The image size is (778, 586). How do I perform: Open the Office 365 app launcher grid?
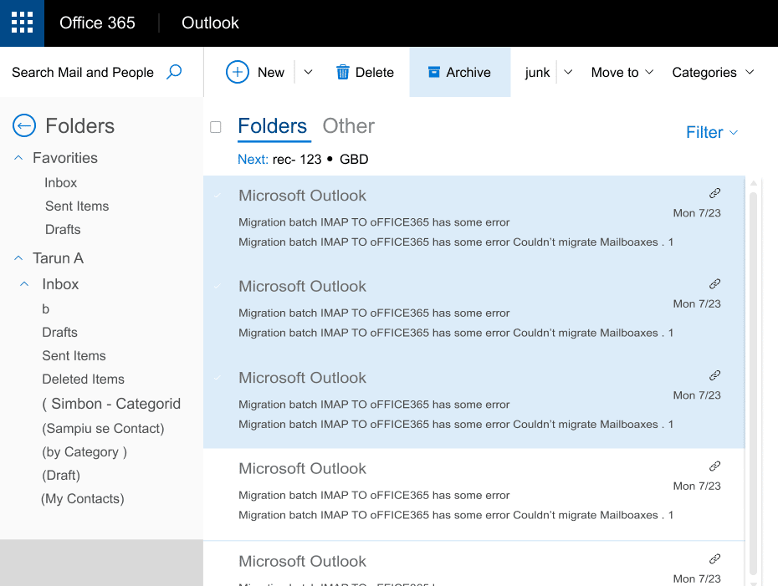click(23, 23)
